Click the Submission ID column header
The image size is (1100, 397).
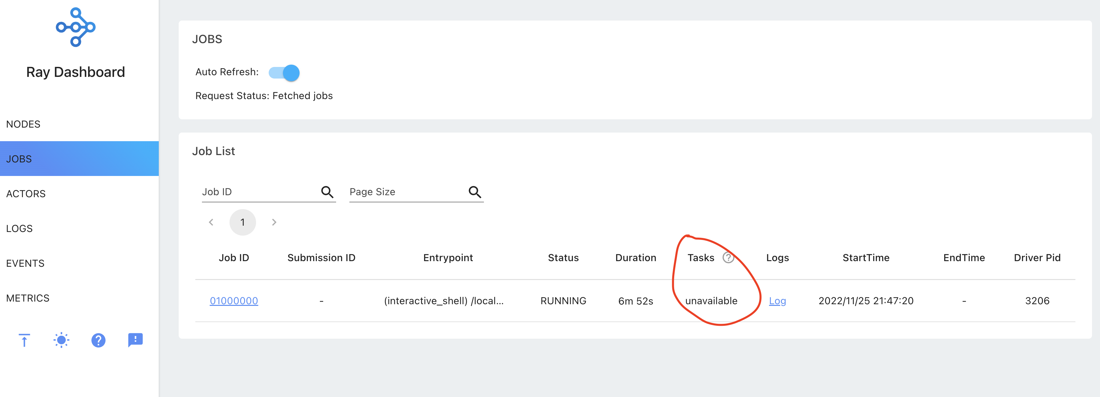coord(321,258)
